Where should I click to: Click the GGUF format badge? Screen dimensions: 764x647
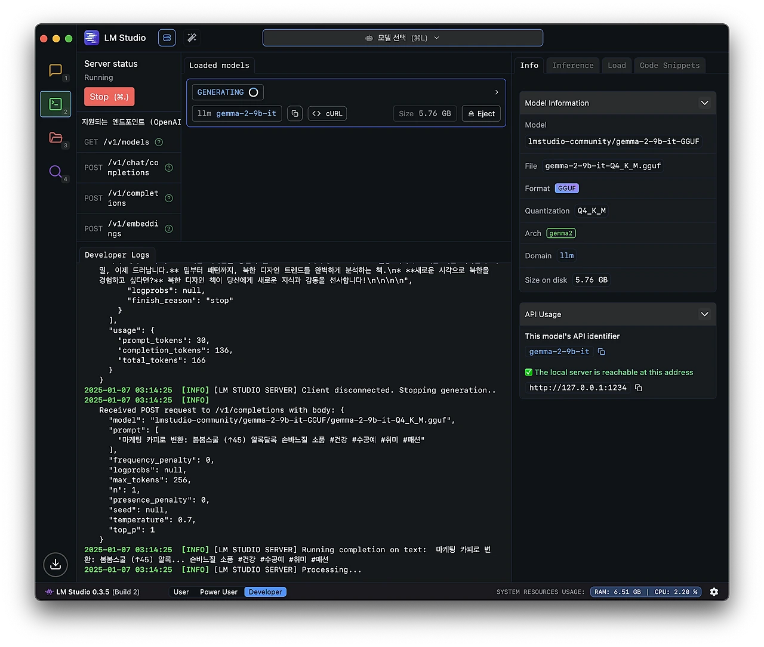[x=567, y=188]
